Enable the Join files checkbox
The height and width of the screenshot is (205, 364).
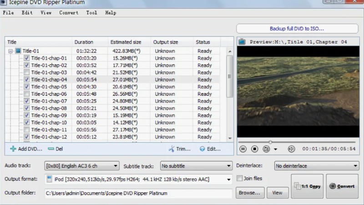(240, 179)
